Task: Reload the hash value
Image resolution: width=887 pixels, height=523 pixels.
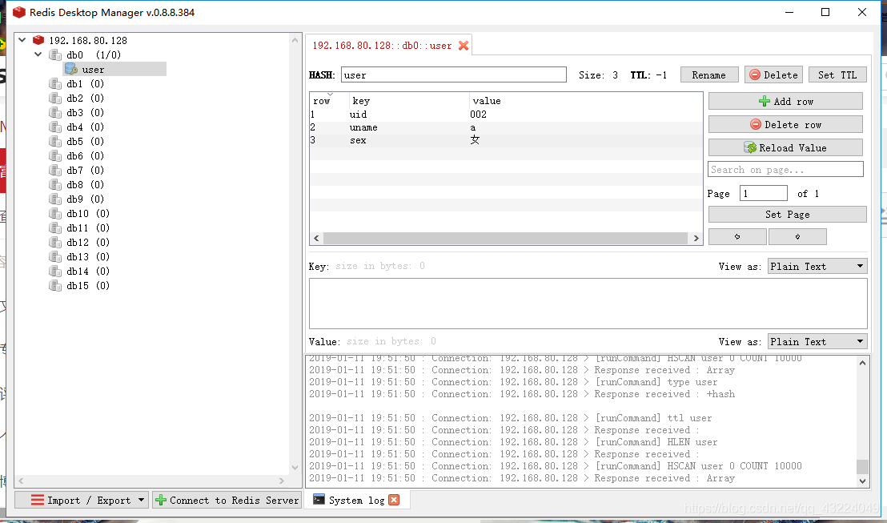Action: point(785,147)
